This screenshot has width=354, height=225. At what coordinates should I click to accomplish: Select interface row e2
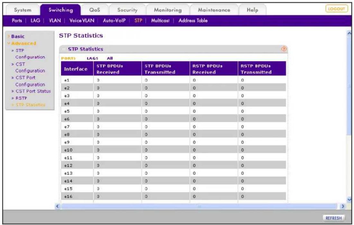click(173, 88)
